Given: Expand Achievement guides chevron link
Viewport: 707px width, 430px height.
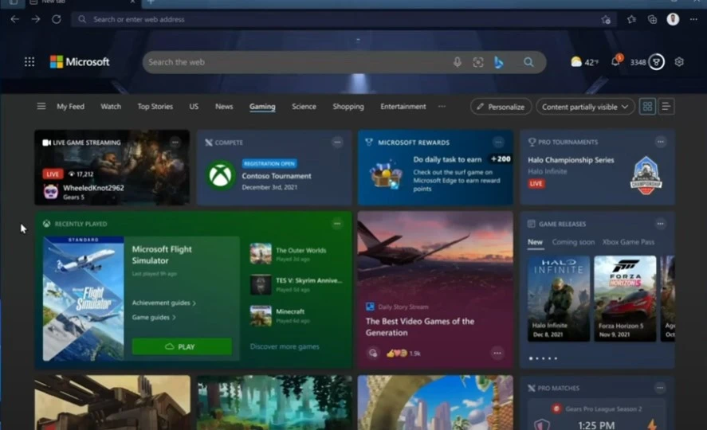Looking at the screenshot, I should (x=164, y=303).
